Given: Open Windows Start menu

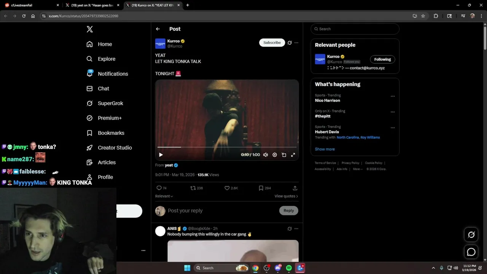Looking at the screenshot, I should point(187,268).
